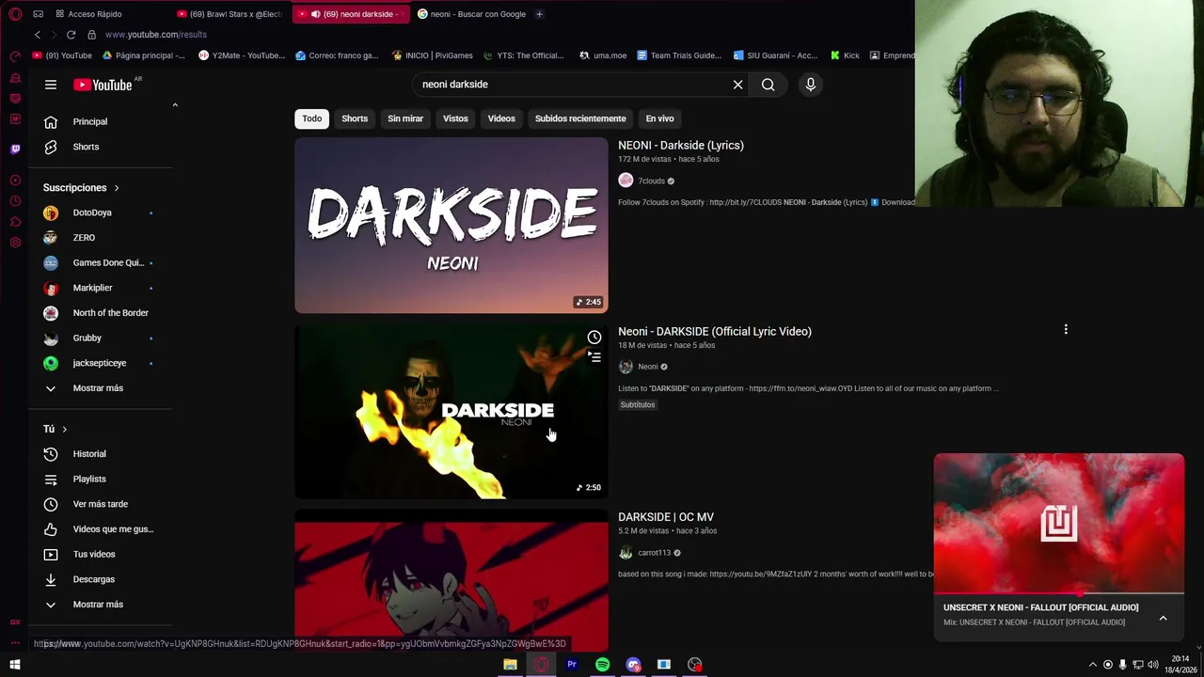Select the 'Sin mirar' filter chip
This screenshot has width=1204, height=677.
[405, 118]
